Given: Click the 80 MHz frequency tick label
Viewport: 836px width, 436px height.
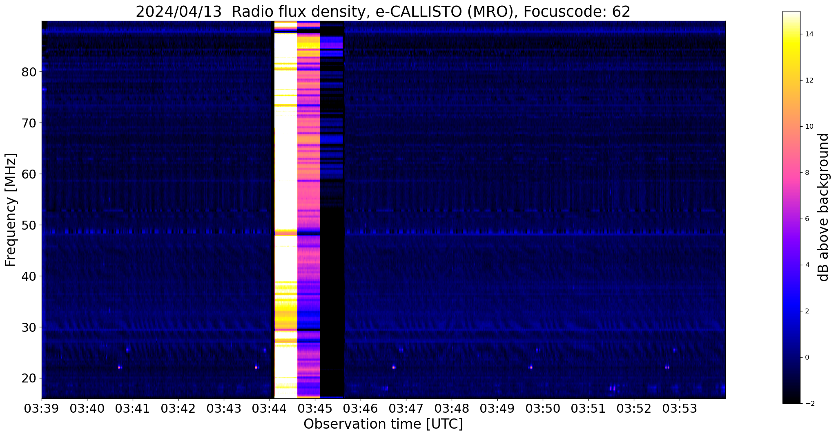Looking at the screenshot, I should coord(29,72).
